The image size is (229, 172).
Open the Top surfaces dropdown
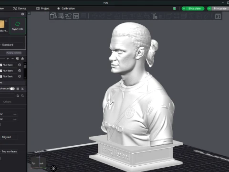9,151
